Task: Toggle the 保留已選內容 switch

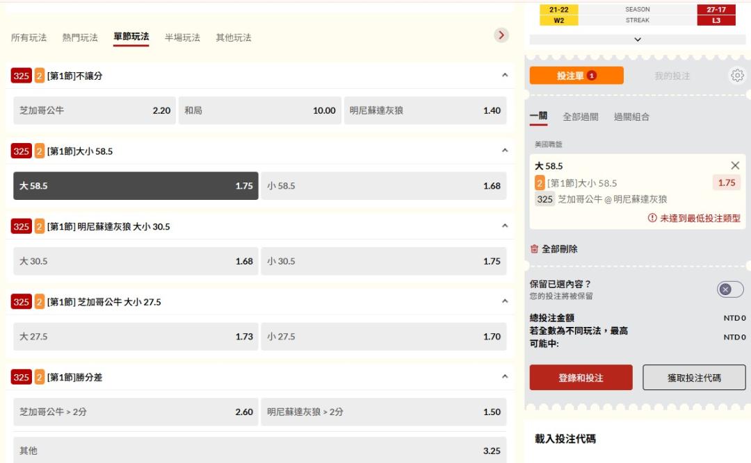Action: tap(729, 289)
